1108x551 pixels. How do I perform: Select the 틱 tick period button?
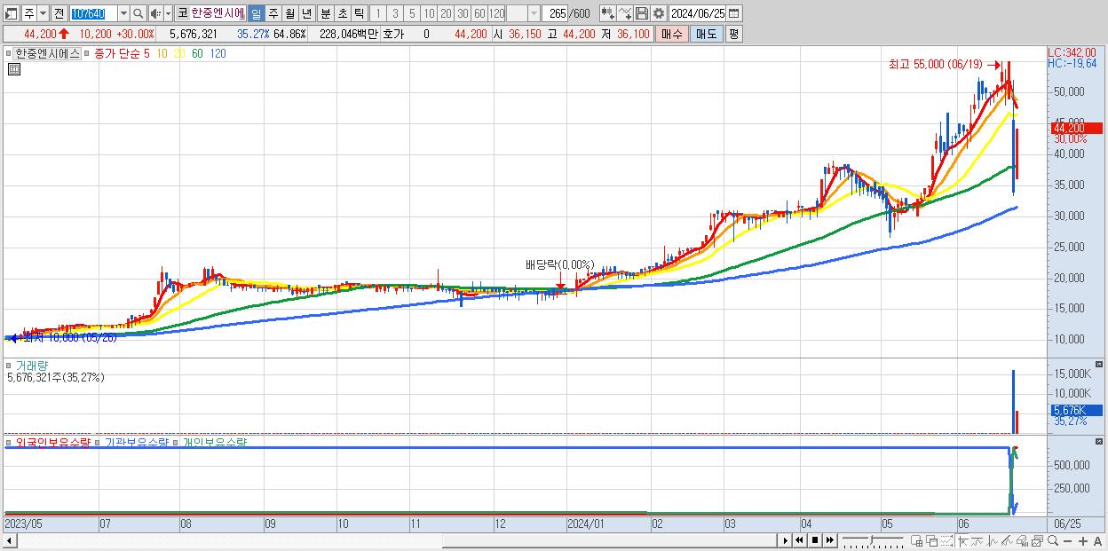click(359, 13)
